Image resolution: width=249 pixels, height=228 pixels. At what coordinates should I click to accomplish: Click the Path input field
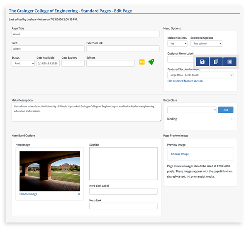point(48,49)
